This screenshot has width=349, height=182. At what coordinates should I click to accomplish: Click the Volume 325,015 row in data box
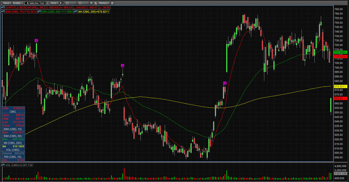pyautogui.click(x=13, y=153)
